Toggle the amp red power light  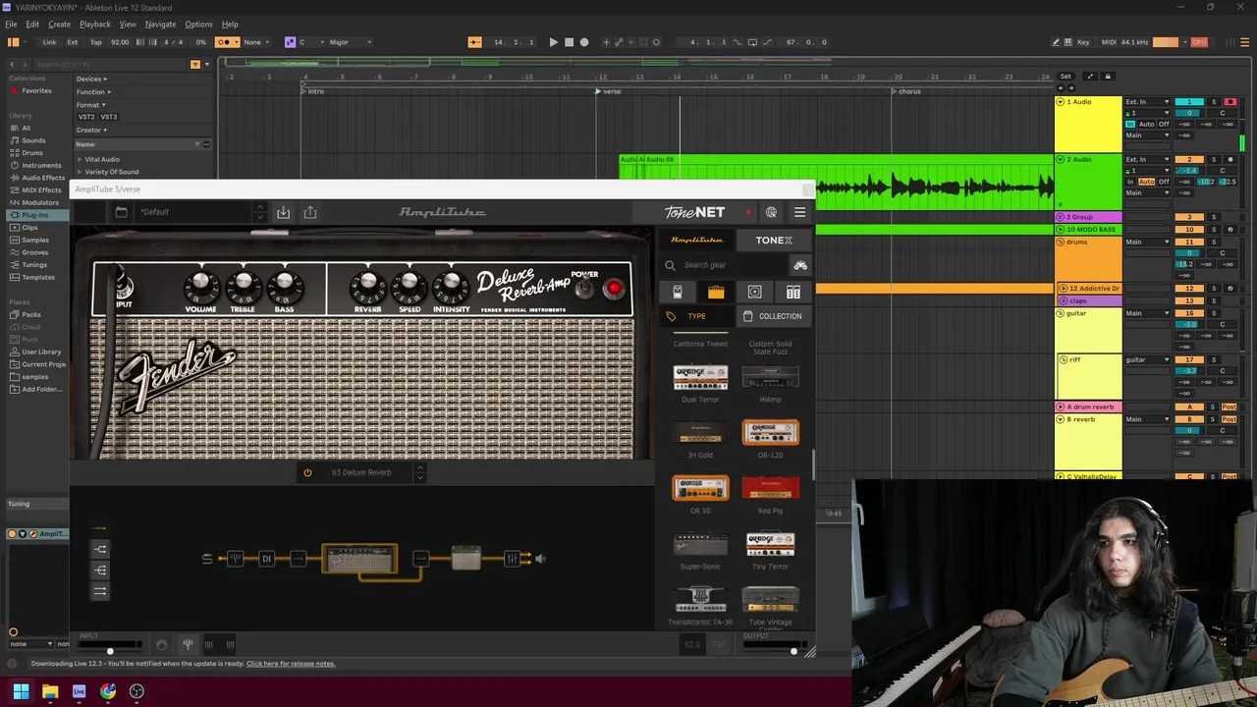click(614, 289)
